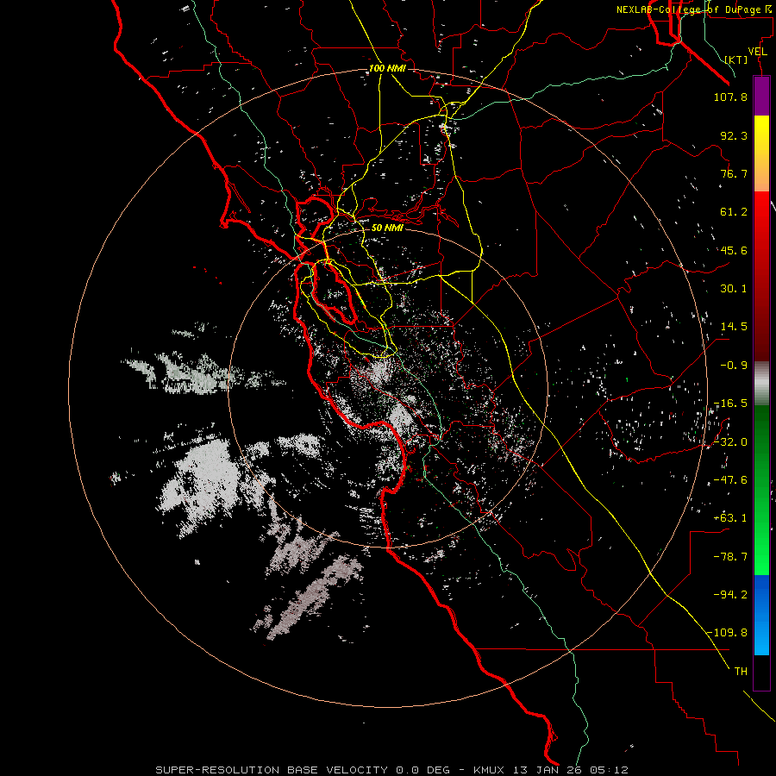
Task: Pick the gray segment of velocity color bar
Action: point(761,384)
